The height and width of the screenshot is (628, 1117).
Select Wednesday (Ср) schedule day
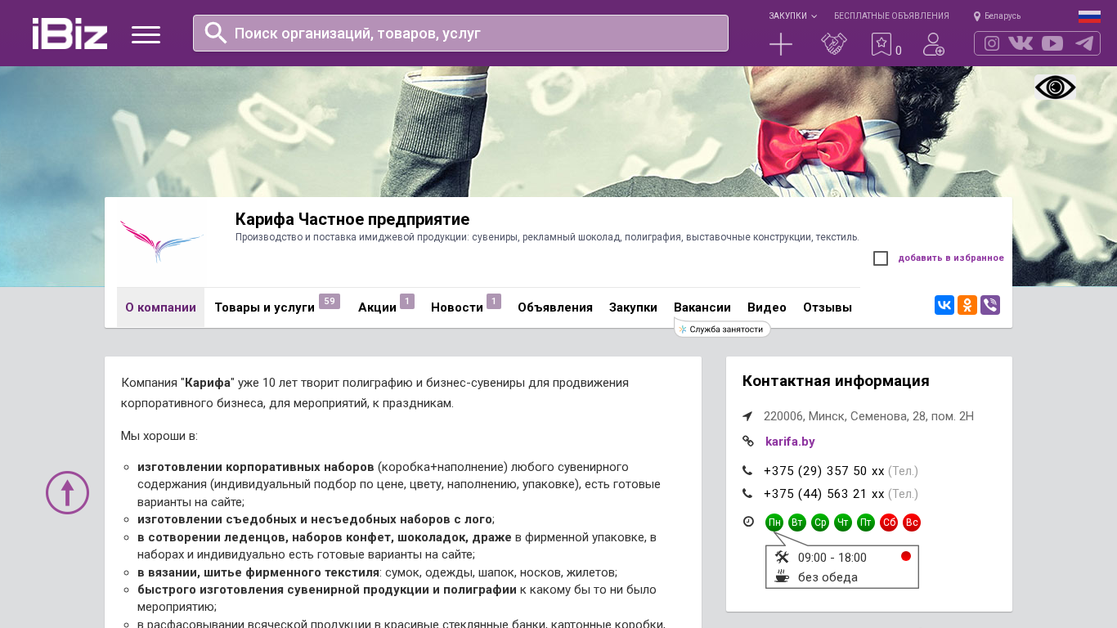[820, 523]
